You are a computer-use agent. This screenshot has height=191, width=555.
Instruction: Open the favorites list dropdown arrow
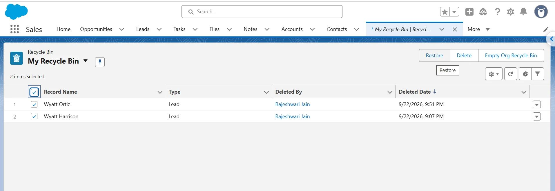[x=454, y=12]
